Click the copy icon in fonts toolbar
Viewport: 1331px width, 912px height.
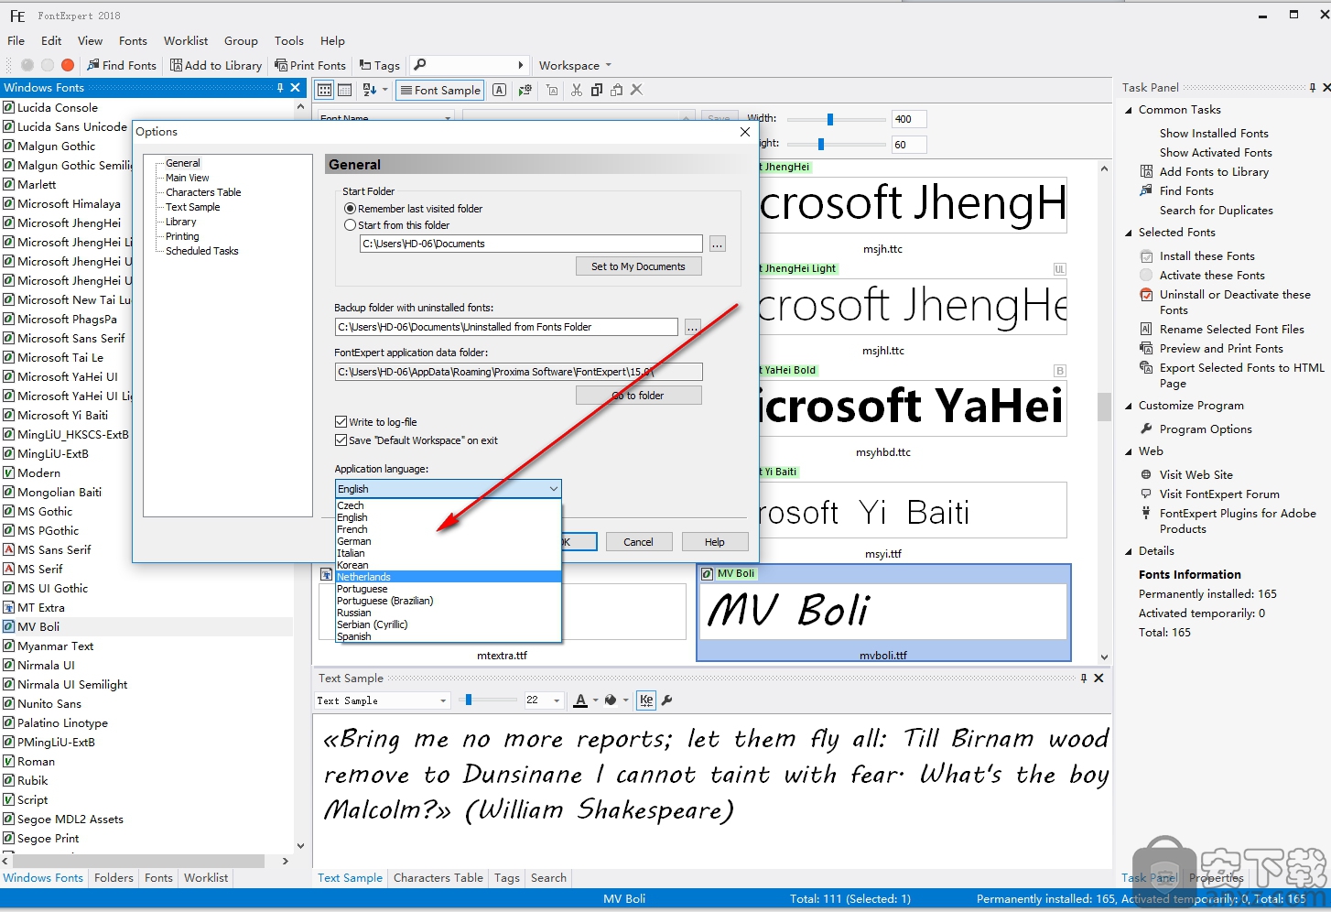pyautogui.click(x=597, y=90)
